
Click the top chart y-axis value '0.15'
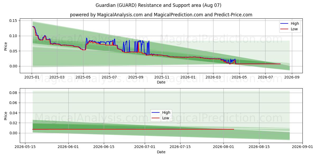click(13, 21)
